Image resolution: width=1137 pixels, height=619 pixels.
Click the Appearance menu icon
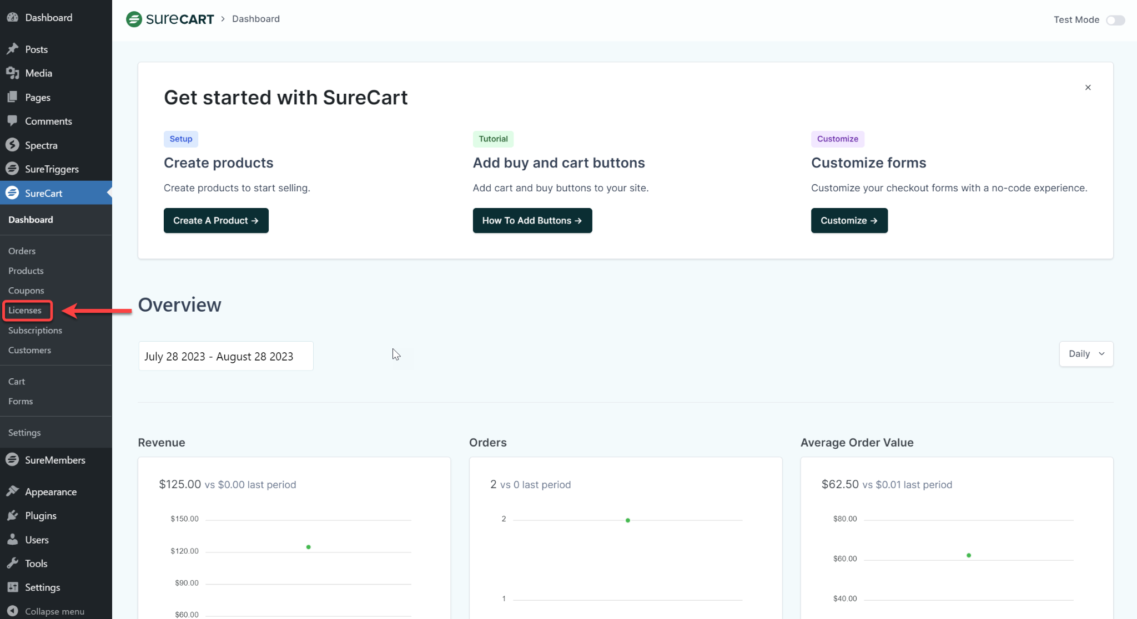(x=12, y=491)
